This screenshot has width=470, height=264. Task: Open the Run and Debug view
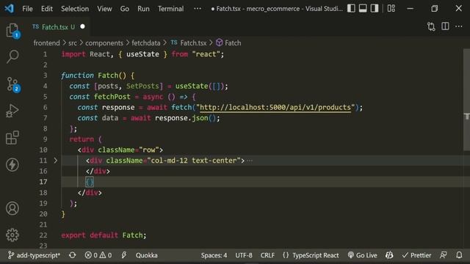click(12, 111)
